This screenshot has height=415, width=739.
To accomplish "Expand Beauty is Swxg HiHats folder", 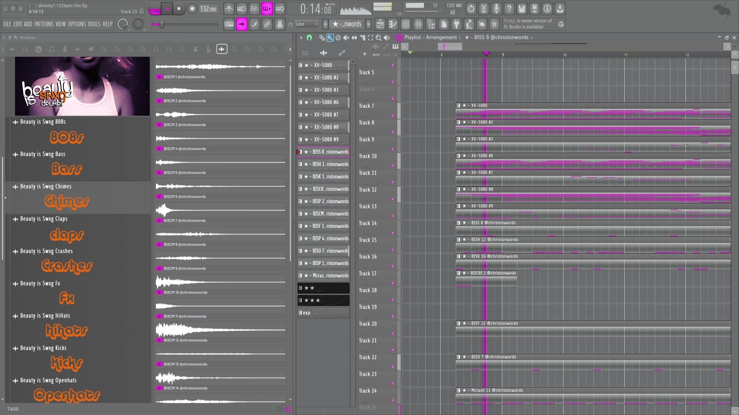I will [45, 316].
